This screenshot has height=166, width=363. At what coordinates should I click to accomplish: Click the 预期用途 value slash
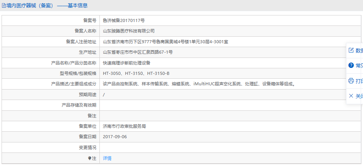[104, 95]
